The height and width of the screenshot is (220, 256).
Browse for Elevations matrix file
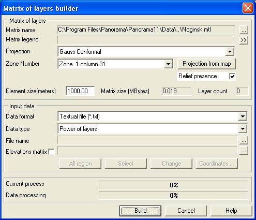[x=244, y=151]
